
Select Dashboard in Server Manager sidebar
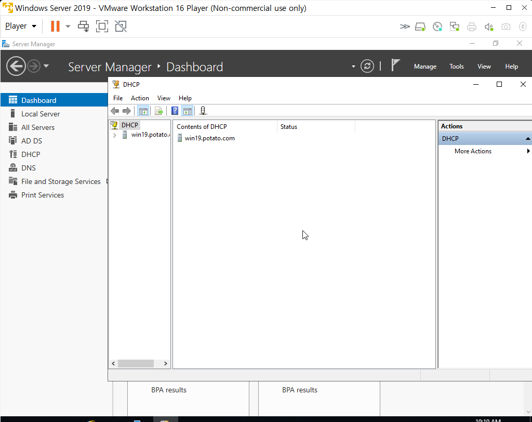click(x=54, y=100)
